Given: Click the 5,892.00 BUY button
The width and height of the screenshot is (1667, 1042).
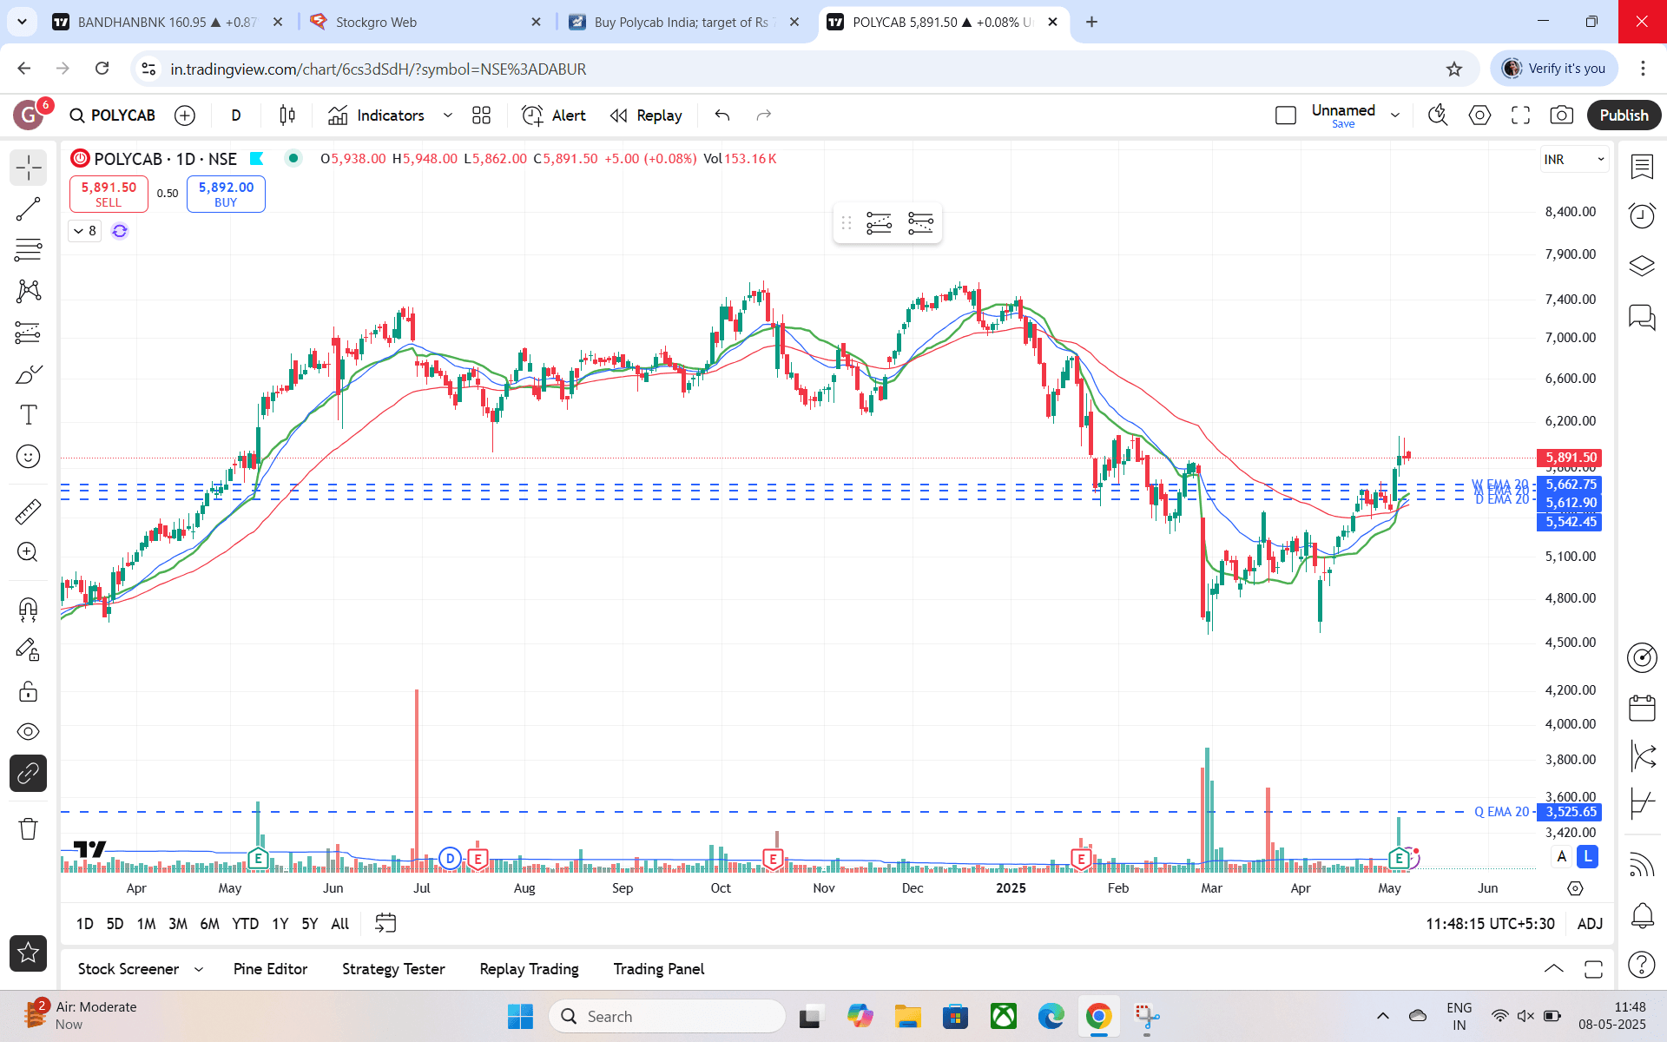Looking at the screenshot, I should coord(226,194).
